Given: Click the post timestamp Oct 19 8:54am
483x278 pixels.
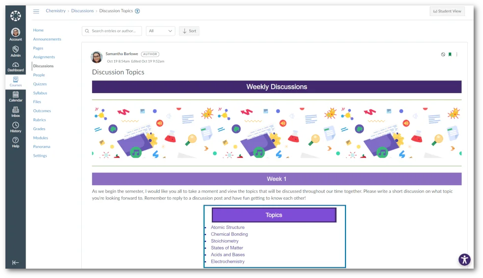Looking at the screenshot, I should point(118,61).
